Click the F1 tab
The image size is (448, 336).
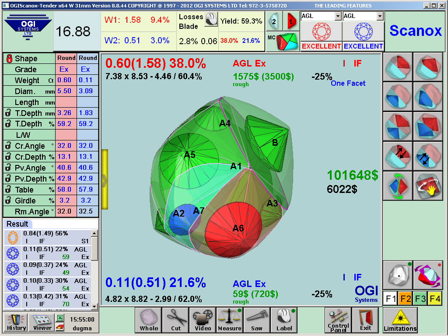coord(390,299)
